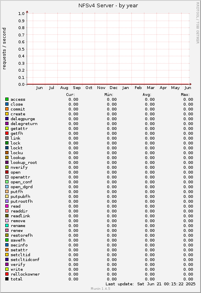Click the 'setcltid' legend label
This screenshot has height=293, width=201.
20,255
